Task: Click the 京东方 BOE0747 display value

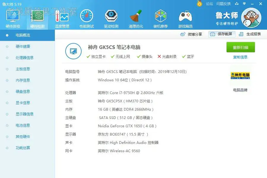Action: pos(123,134)
